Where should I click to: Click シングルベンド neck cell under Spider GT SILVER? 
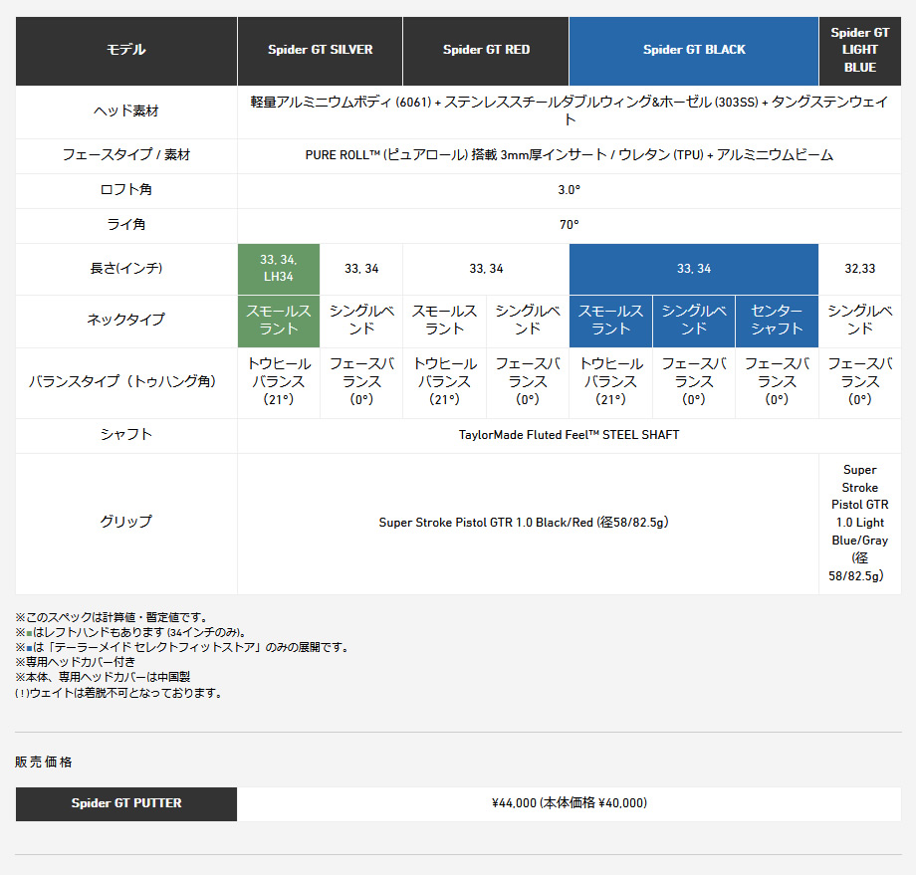[361, 321]
